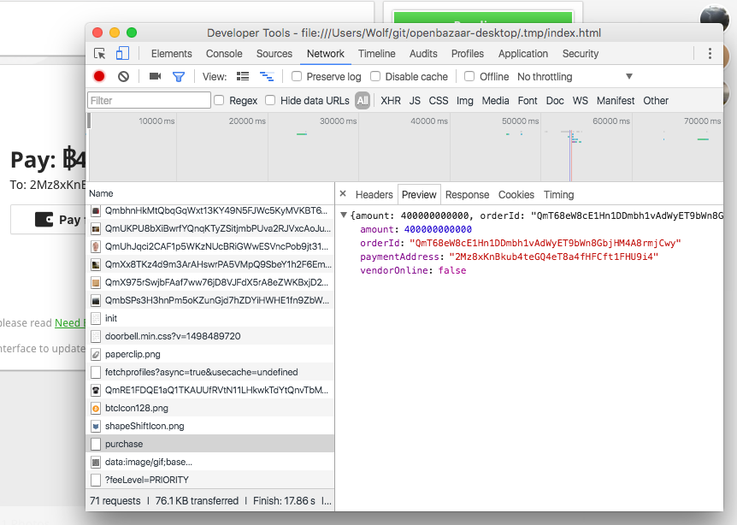
Task: Click the data:image/gif;base request icon
Action: pyautogui.click(x=96, y=462)
